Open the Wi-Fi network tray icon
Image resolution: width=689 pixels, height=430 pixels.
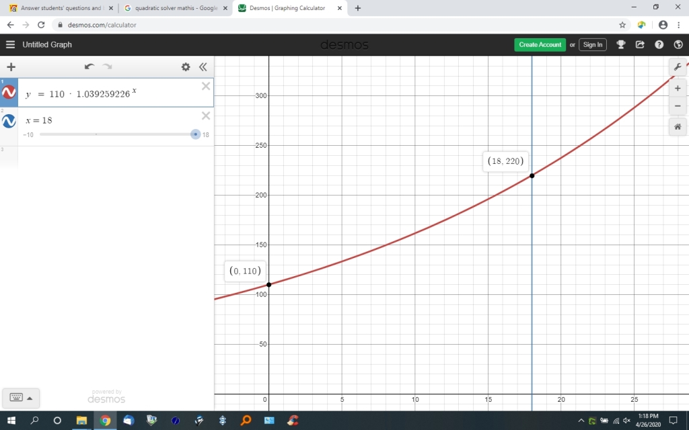coord(616,421)
